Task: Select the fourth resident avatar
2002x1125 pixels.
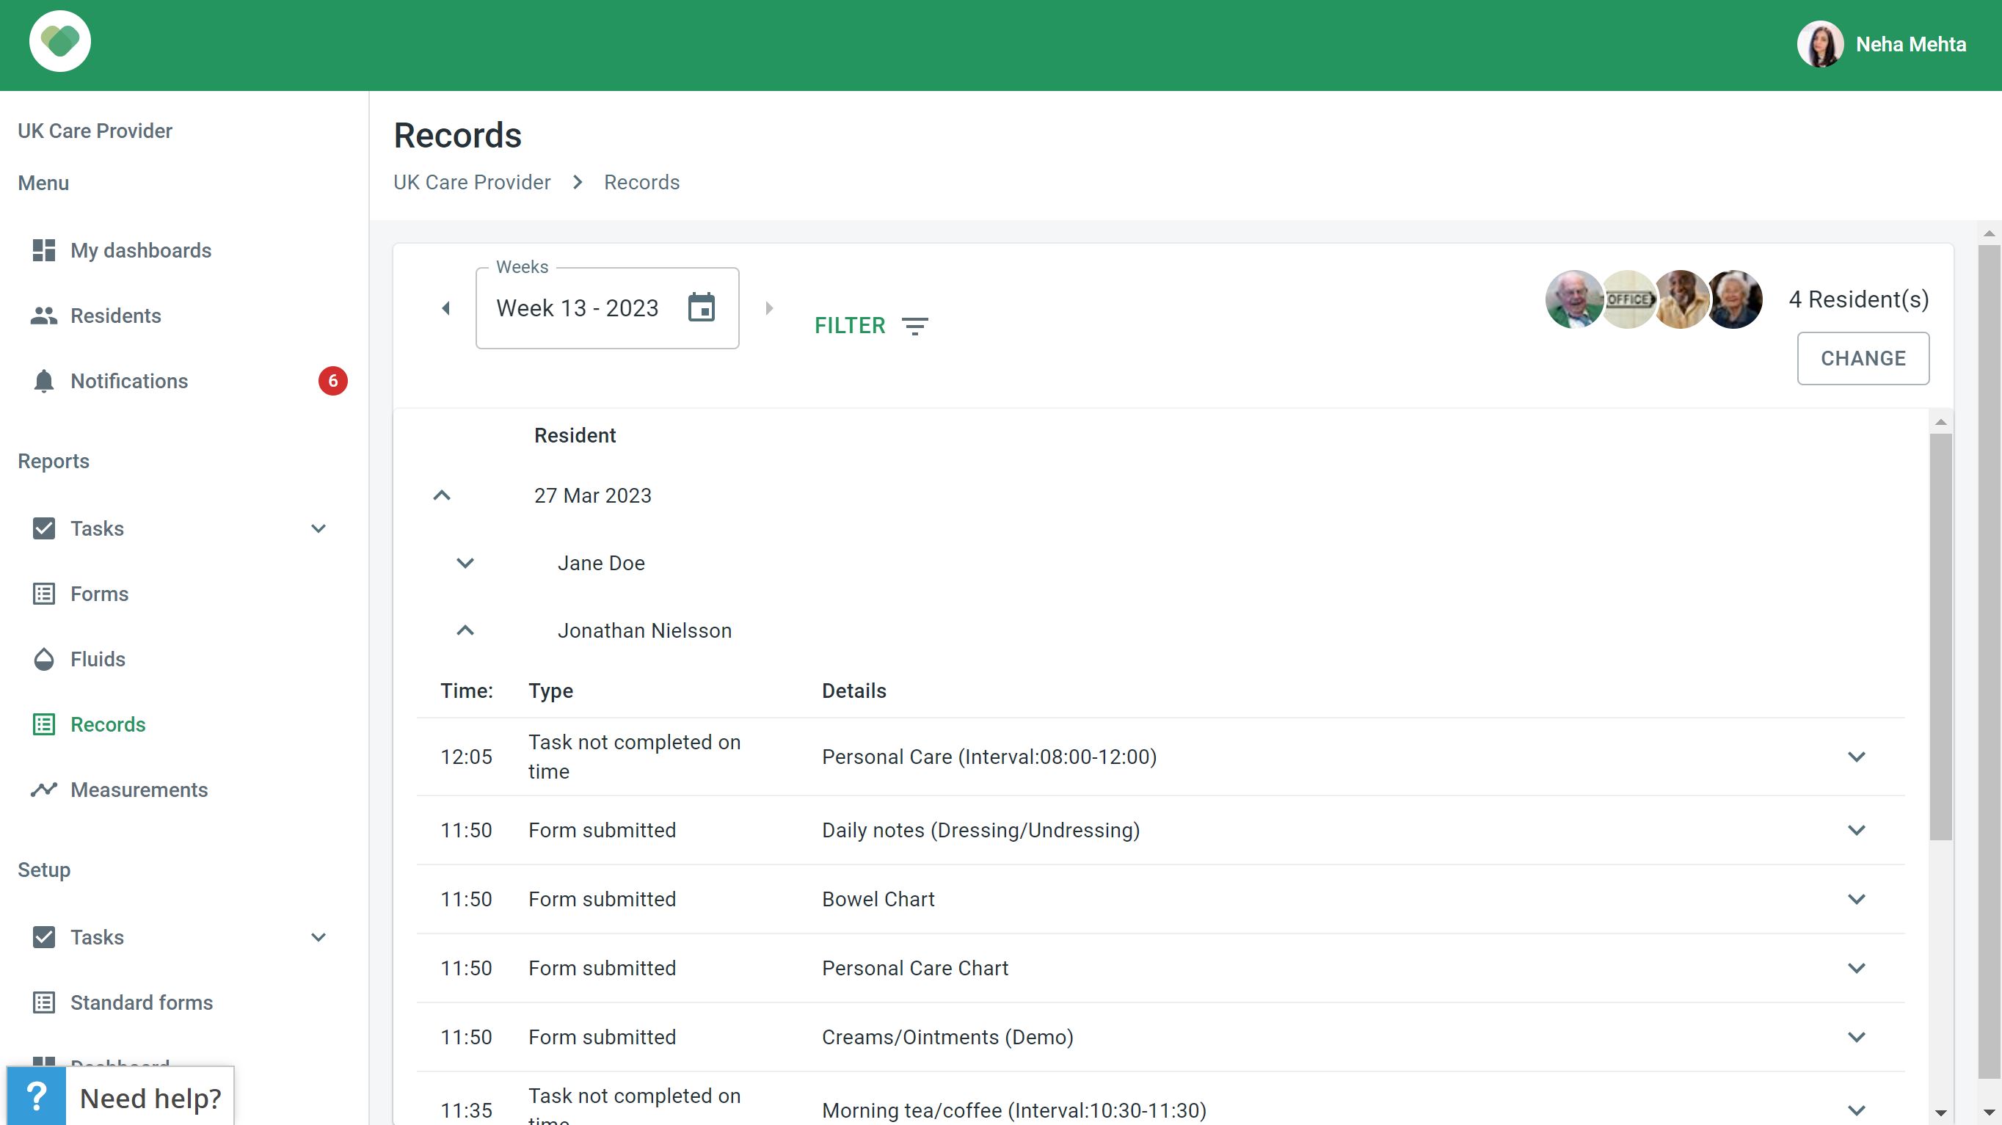Action: point(1734,299)
